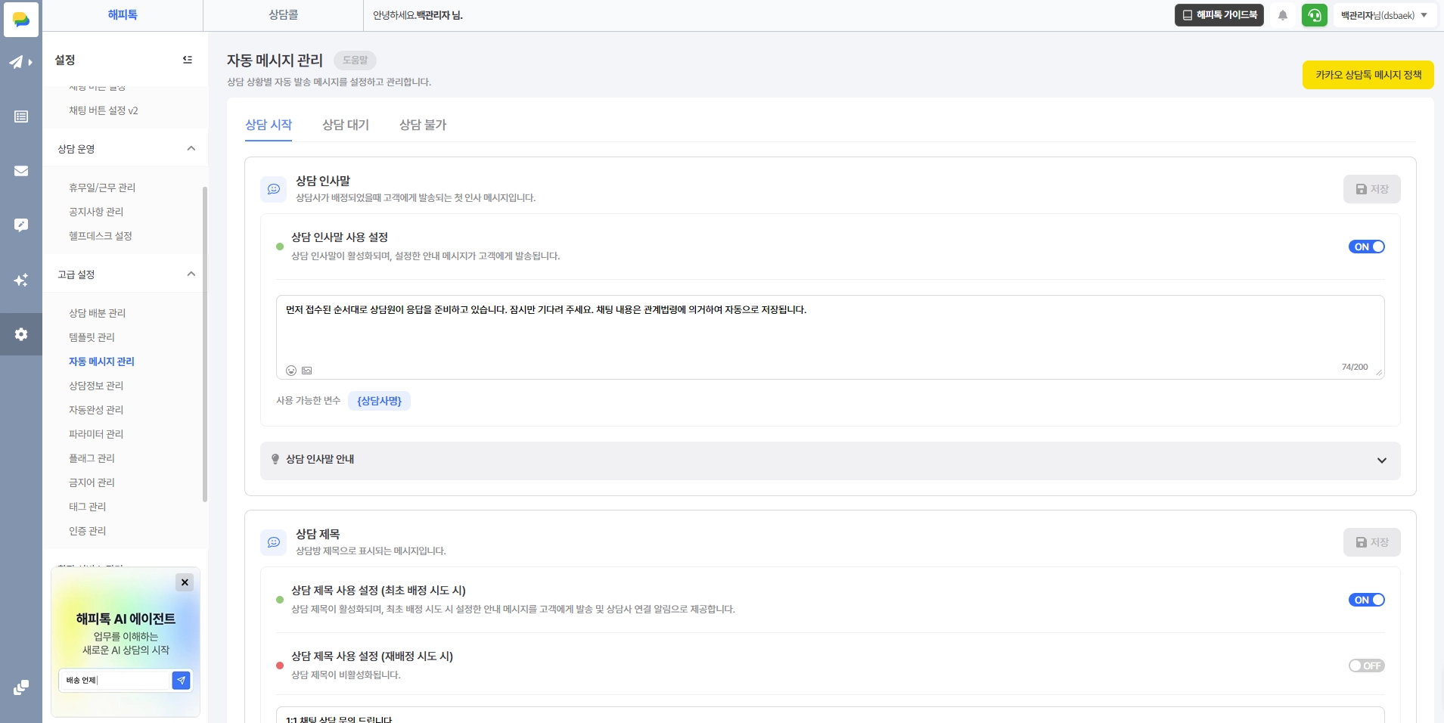Click the 상담 제목 chat bubble icon
The image size is (1444, 723).
pos(274,542)
